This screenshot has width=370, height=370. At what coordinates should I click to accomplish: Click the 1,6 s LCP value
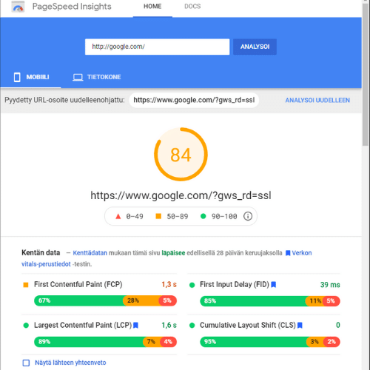pos(169,326)
